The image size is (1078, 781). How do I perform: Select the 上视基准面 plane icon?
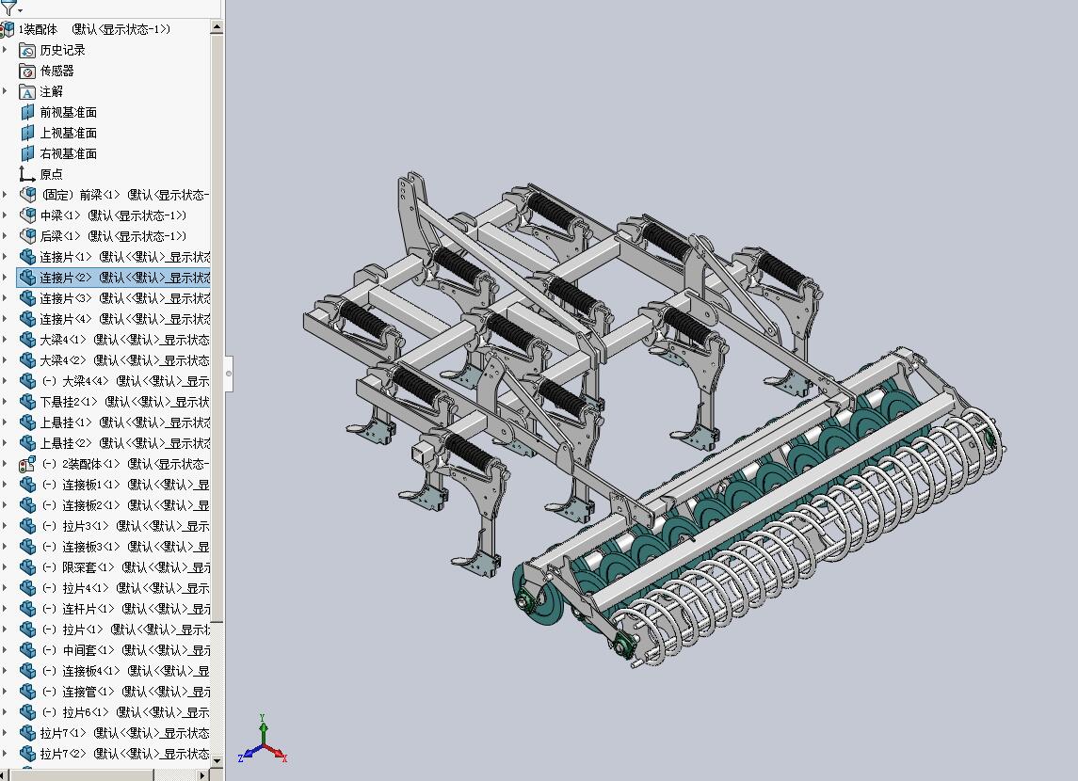tap(27, 133)
